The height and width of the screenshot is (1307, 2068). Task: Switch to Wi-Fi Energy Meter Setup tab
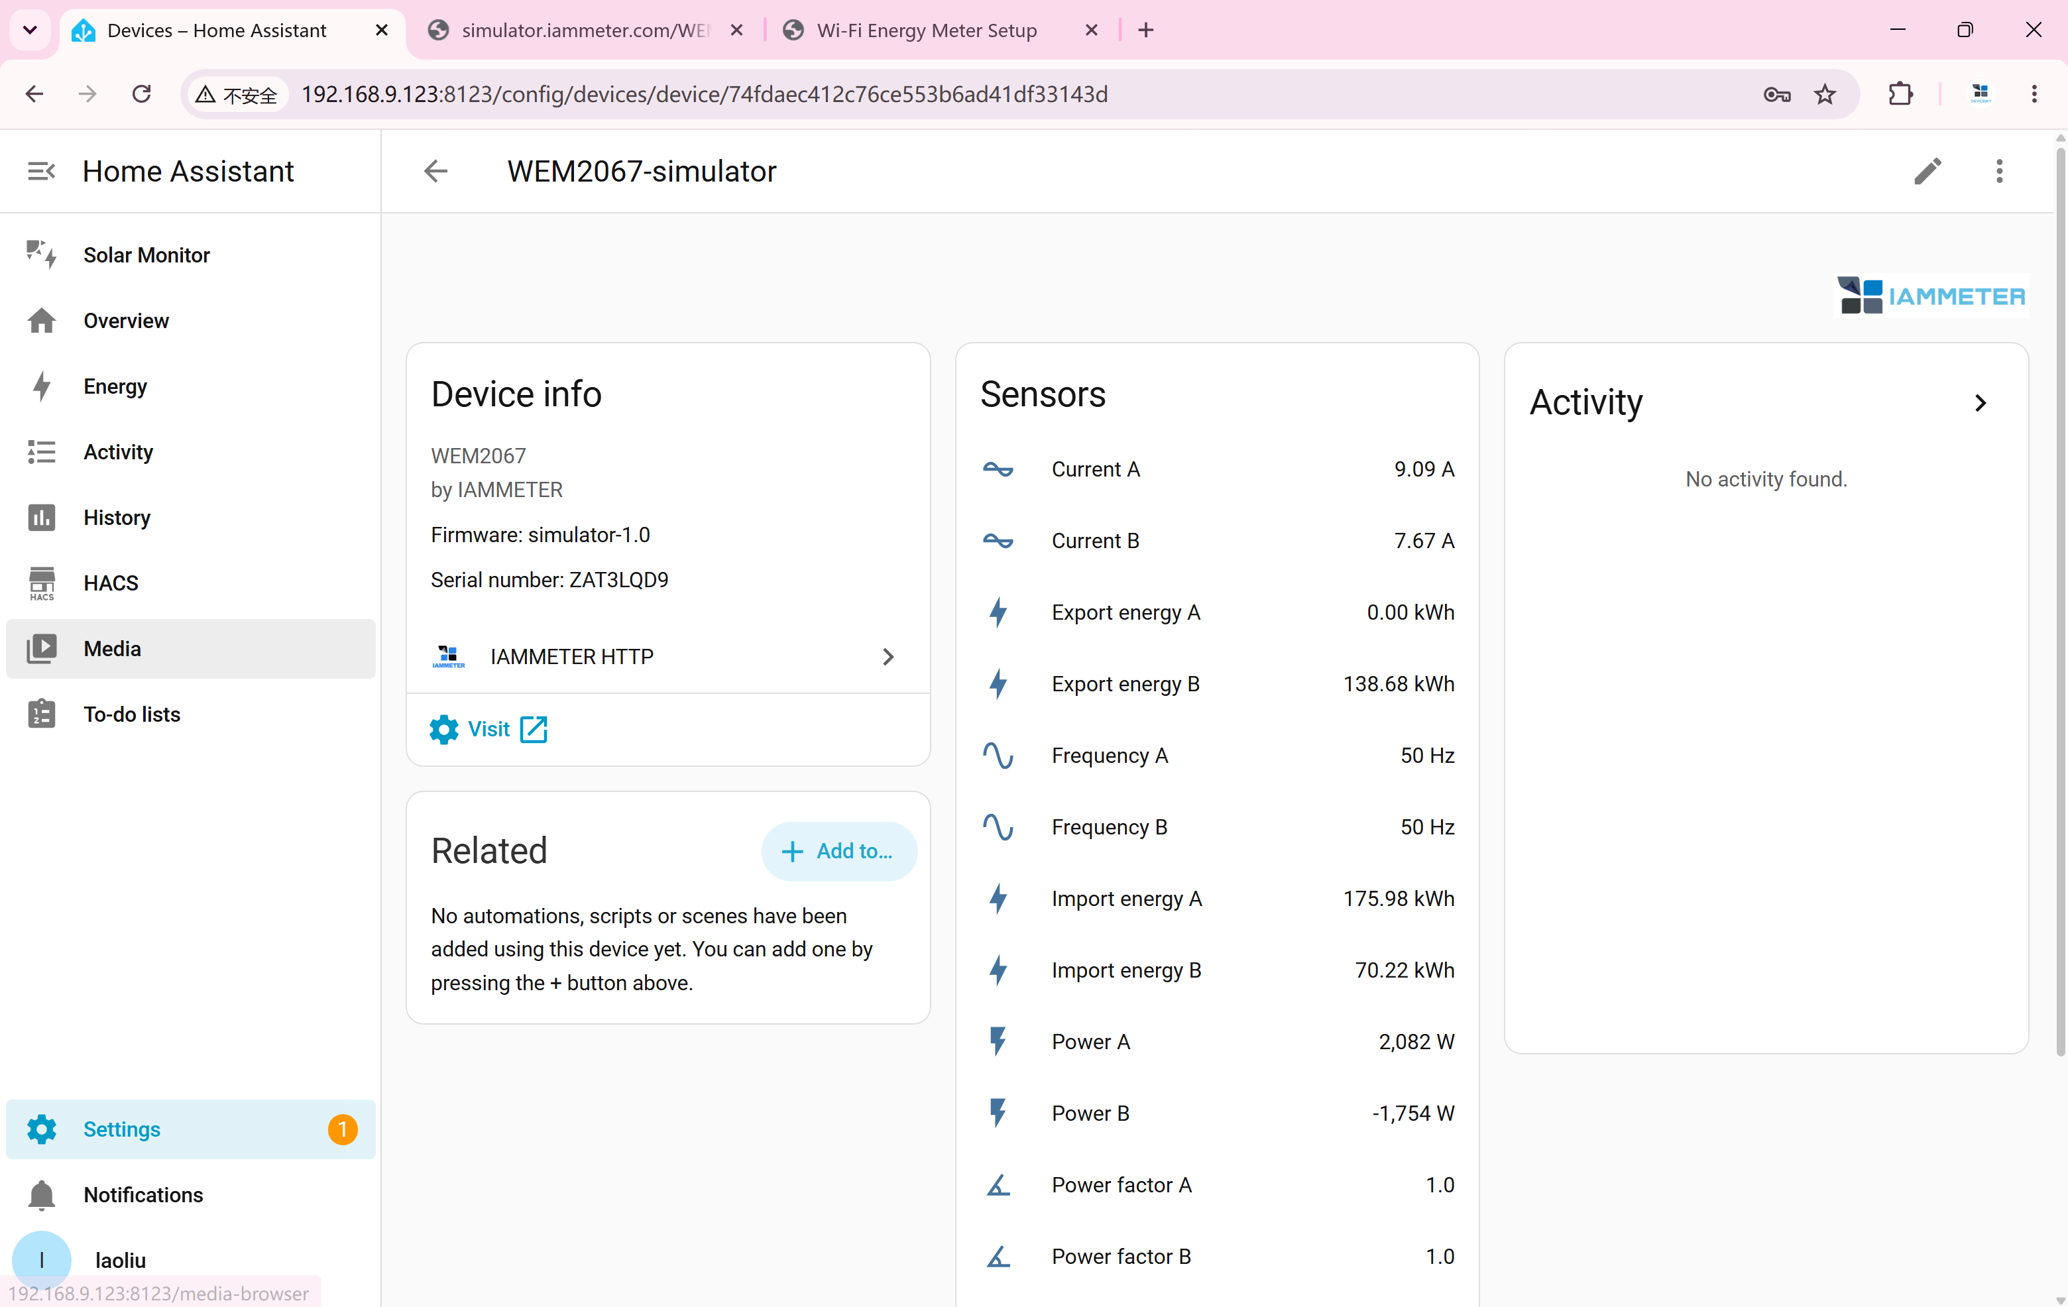(941, 30)
